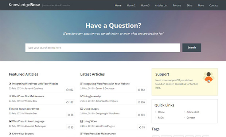Click the Search button
This screenshot has height=137, width=226.
point(192,48)
